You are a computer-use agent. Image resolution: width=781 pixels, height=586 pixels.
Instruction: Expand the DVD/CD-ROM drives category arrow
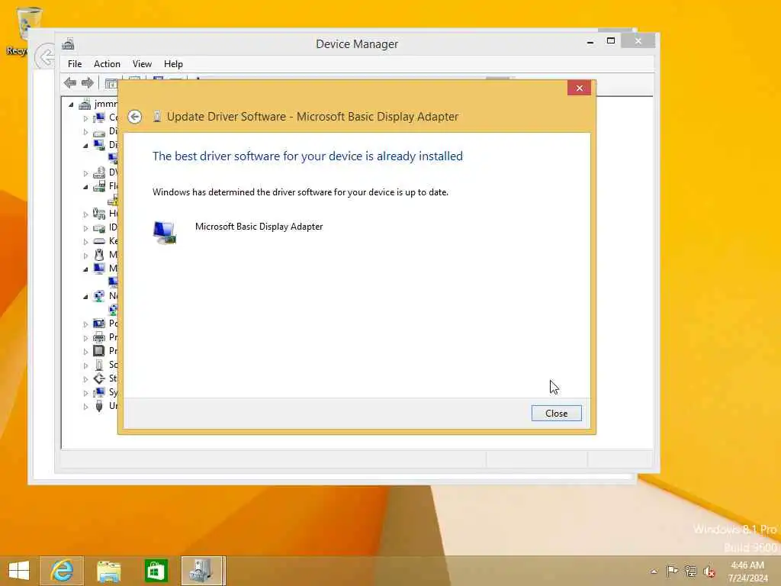click(x=85, y=173)
